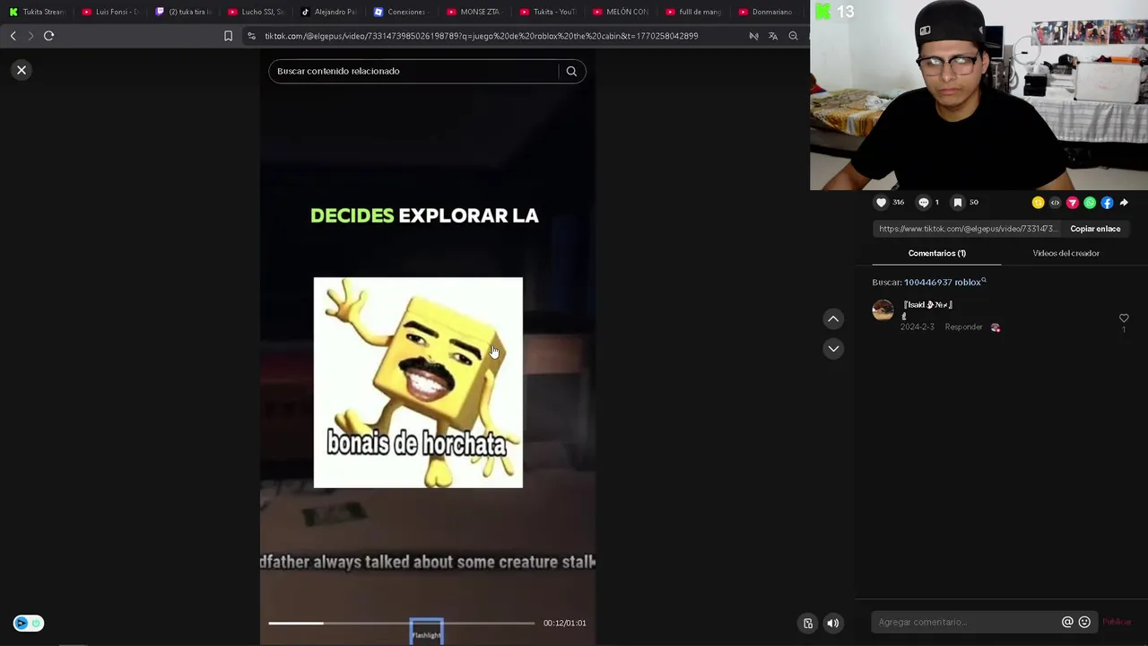Viewport: 1148px width, 646px height.
Task: Switch to MONSE ZTA browser tab
Action: pos(474,12)
